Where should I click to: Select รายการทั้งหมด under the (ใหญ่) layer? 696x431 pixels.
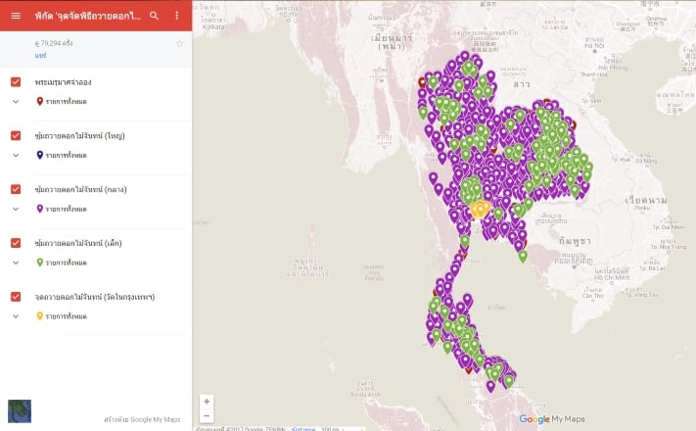67,155
